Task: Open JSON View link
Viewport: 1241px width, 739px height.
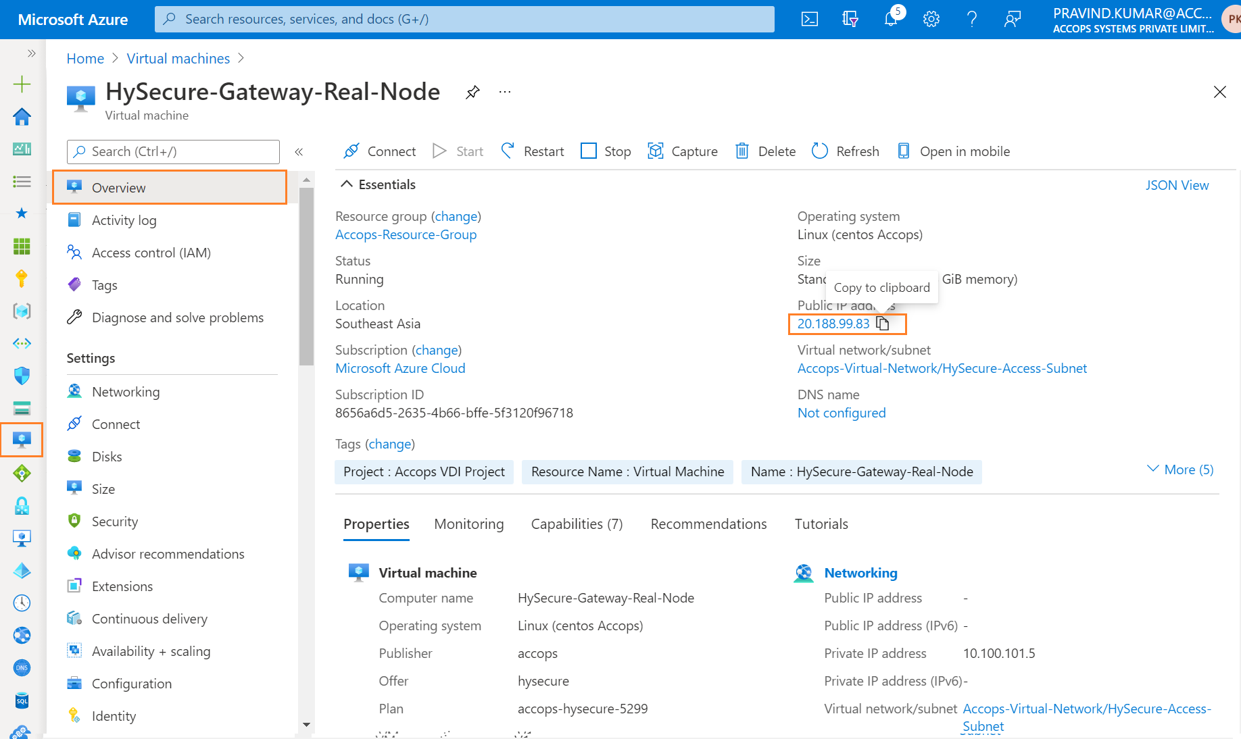Action: (1177, 185)
